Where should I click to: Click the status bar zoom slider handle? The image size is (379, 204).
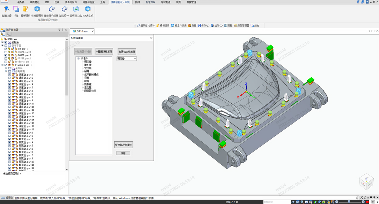click(349, 202)
